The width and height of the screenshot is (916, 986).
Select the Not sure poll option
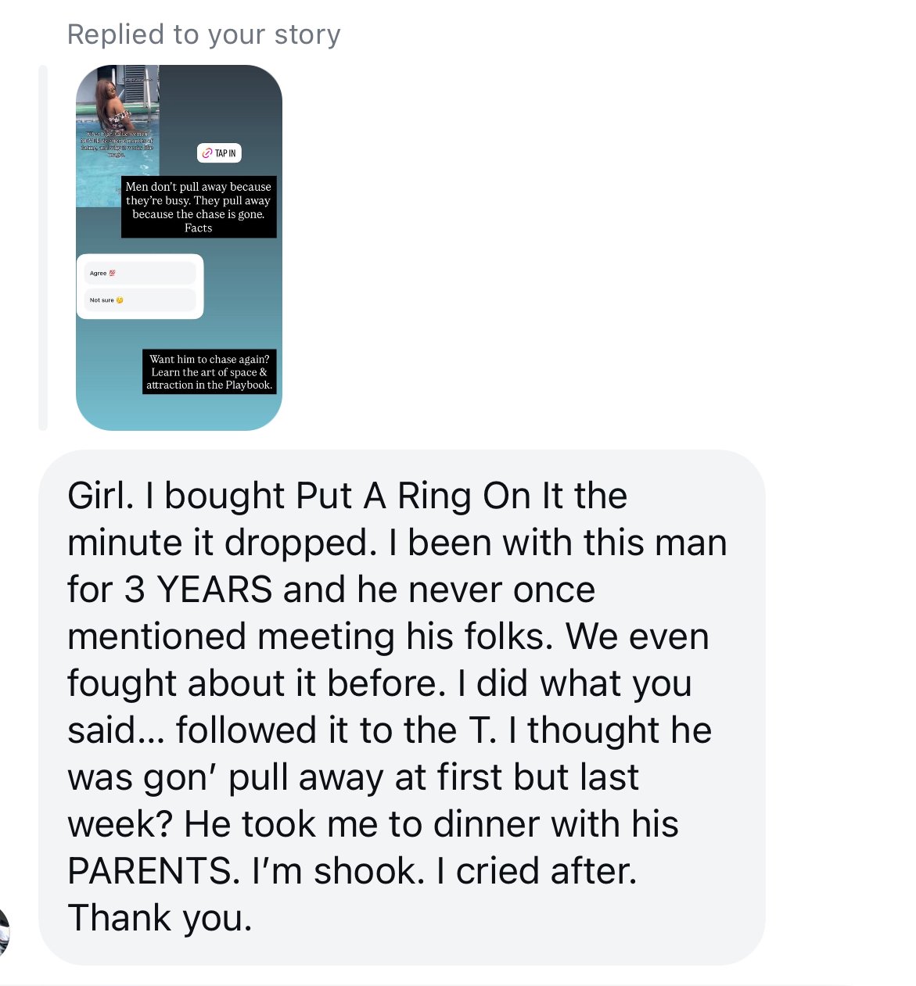(139, 300)
